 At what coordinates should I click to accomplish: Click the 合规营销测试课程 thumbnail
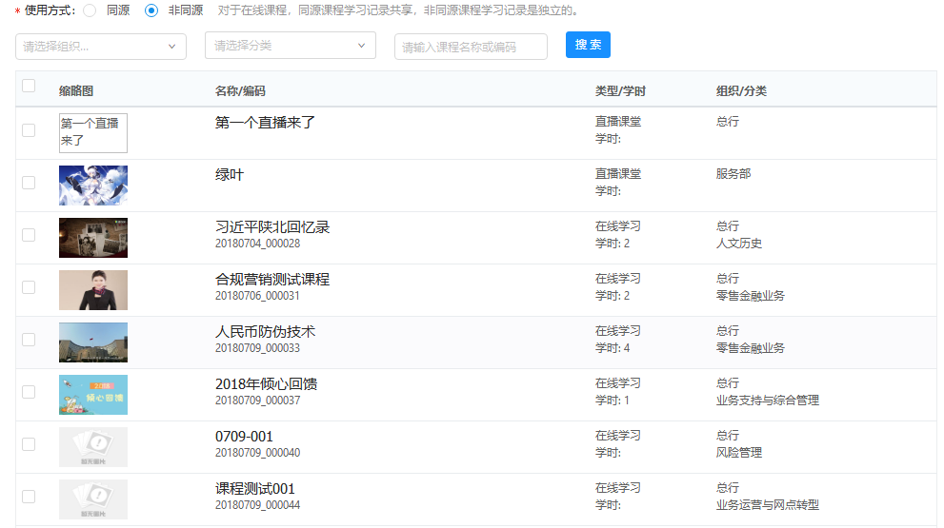(x=92, y=290)
